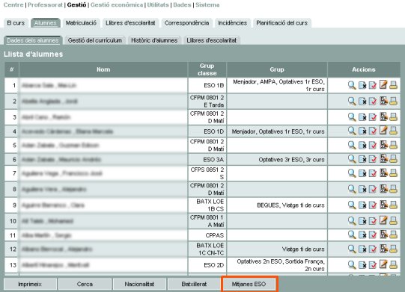405x292 pixels.
Task: Click printer icon in row 5
Action: pos(393,145)
